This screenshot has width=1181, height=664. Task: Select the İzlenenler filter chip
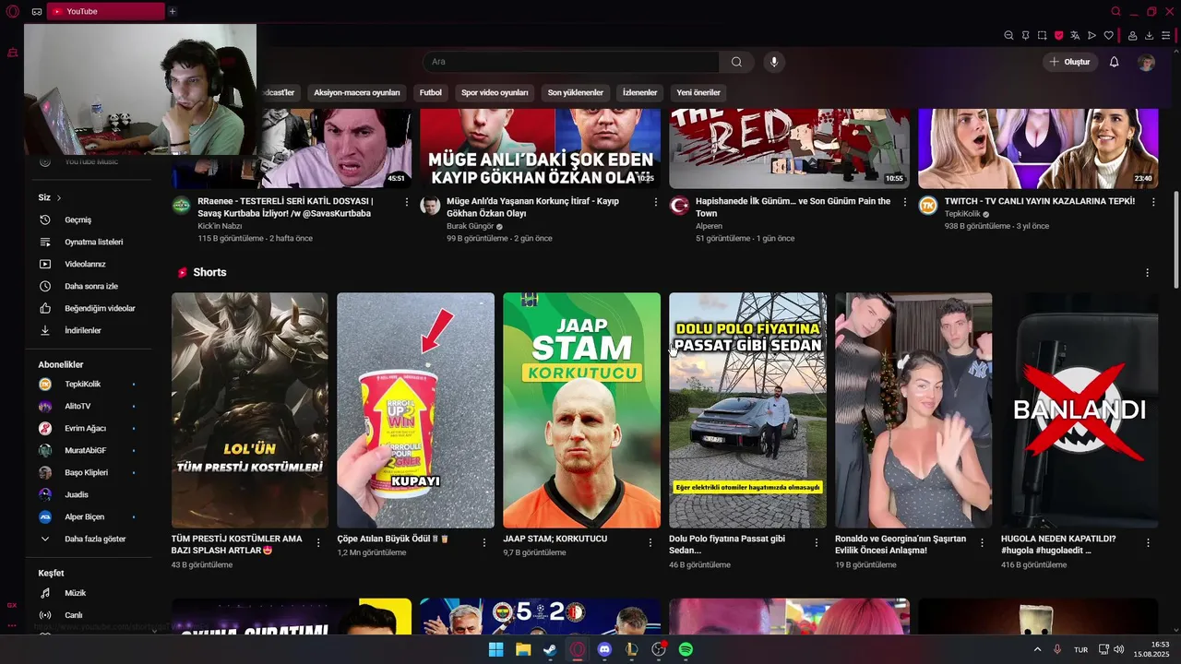[639, 92]
